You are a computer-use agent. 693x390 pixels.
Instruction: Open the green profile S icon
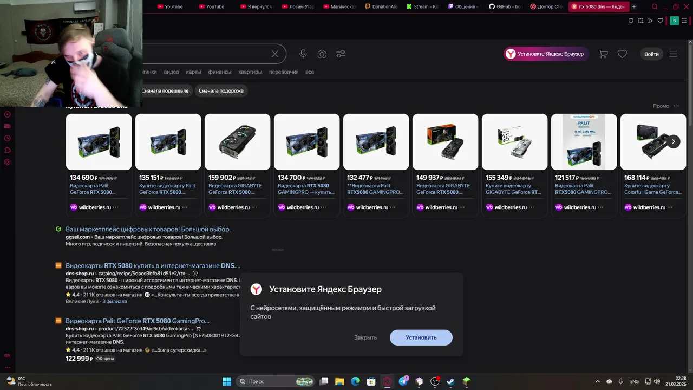(674, 21)
